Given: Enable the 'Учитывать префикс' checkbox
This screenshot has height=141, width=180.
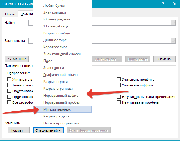Looking at the screenshot, I should tap(119, 79).
